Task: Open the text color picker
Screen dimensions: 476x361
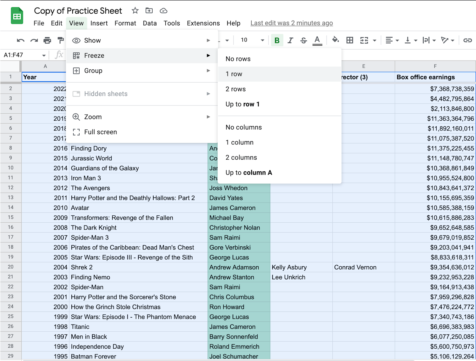Action: click(317, 40)
